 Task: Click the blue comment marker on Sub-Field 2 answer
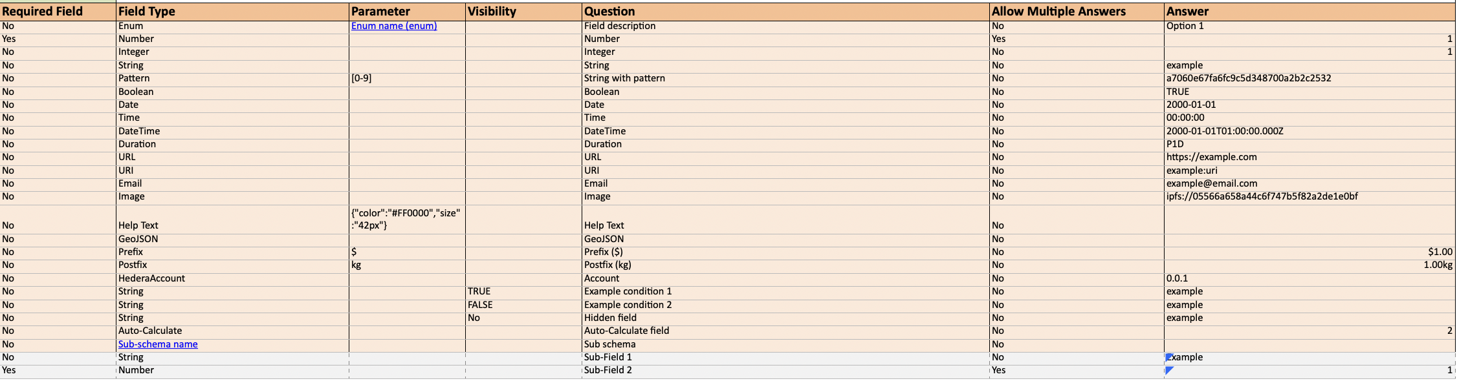(x=1168, y=369)
